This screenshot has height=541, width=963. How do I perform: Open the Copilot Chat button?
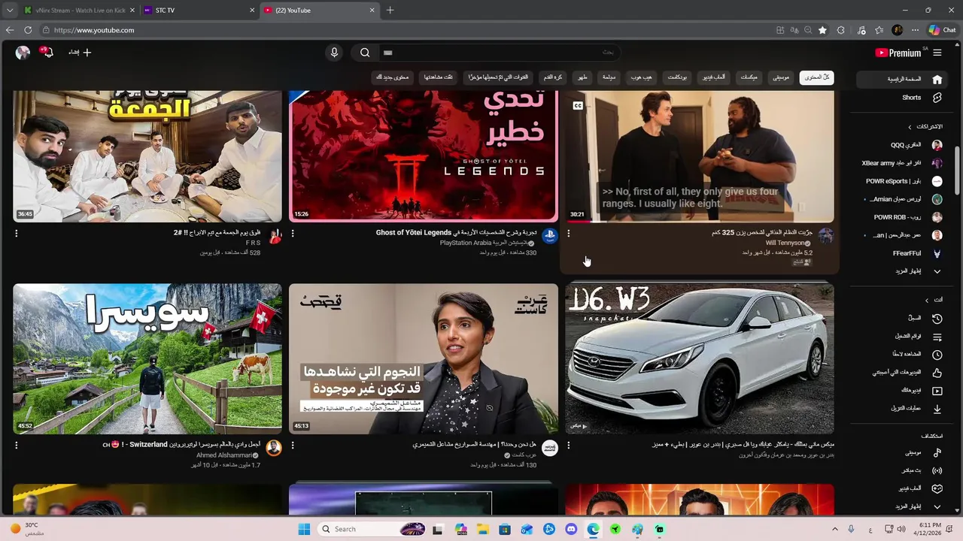click(942, 30)
